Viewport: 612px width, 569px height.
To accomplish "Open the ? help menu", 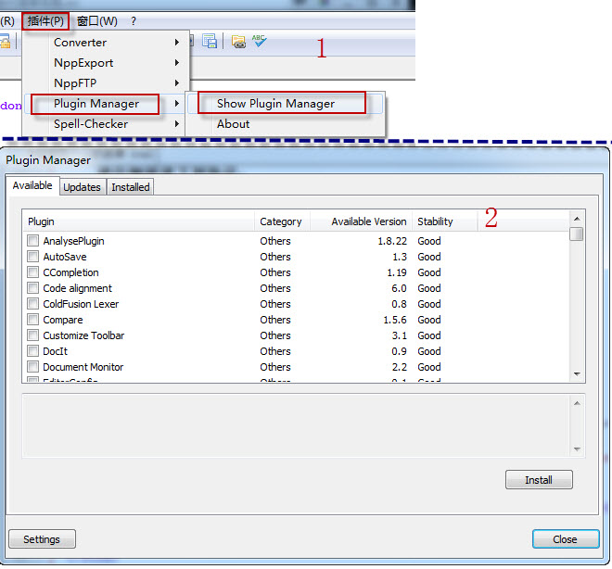I will coord(134,21).
